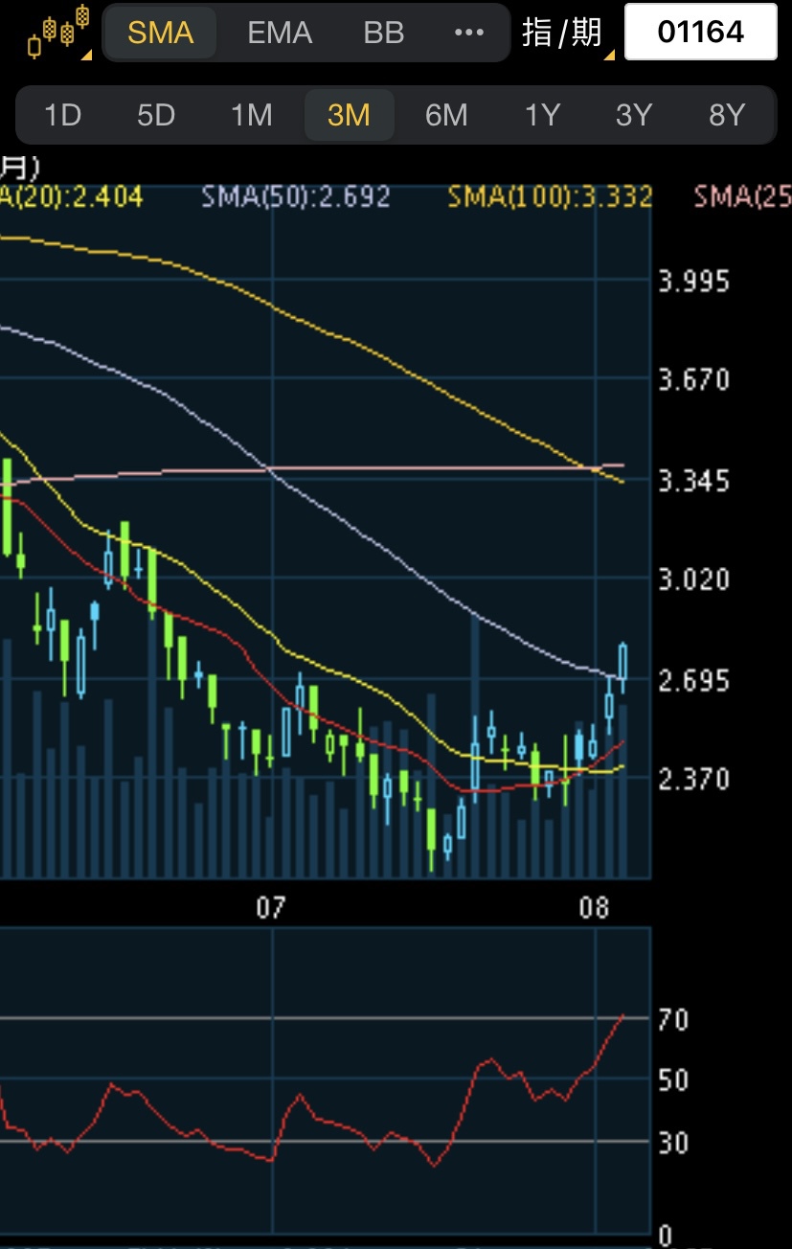Select the BB indicator
Viewport: 792px width, 1249px height.
click(x=384, y=33)
